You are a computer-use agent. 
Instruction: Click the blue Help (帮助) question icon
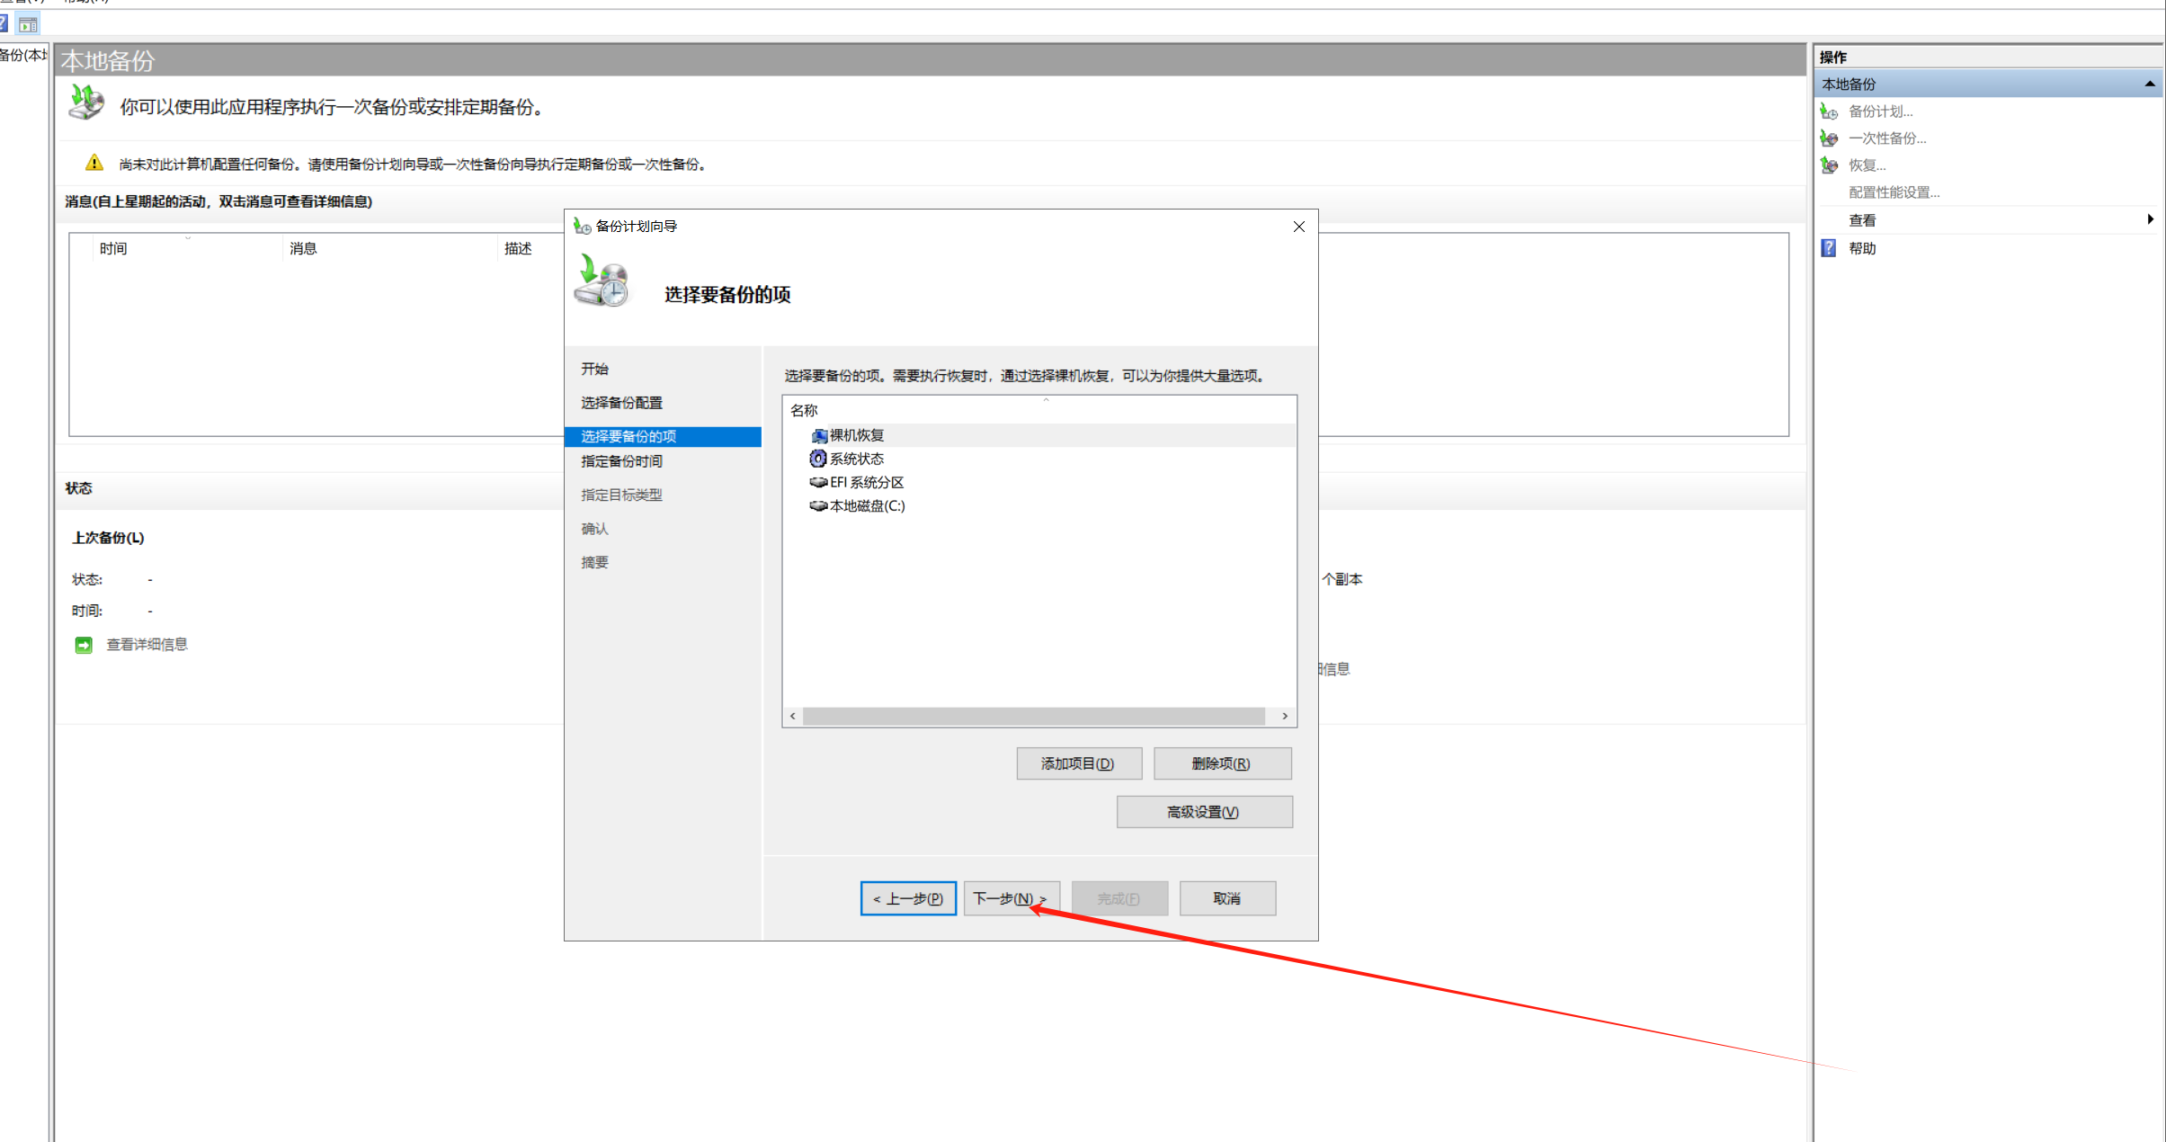pos(1829,248)
